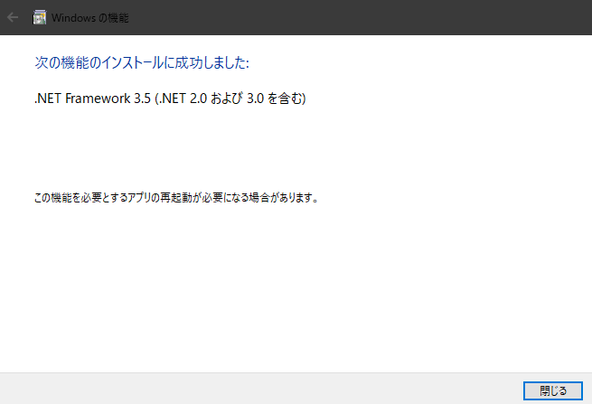Click gray footer bar beside 閉じる
The width and height of the screenshot is (592, 404).
(x=260, y=389)
